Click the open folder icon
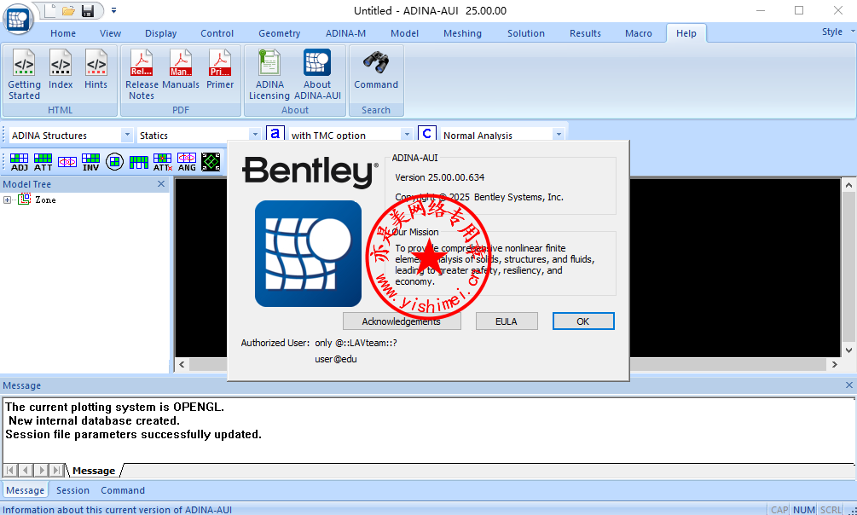Viewport: 857px width, 515px height. 68,10
